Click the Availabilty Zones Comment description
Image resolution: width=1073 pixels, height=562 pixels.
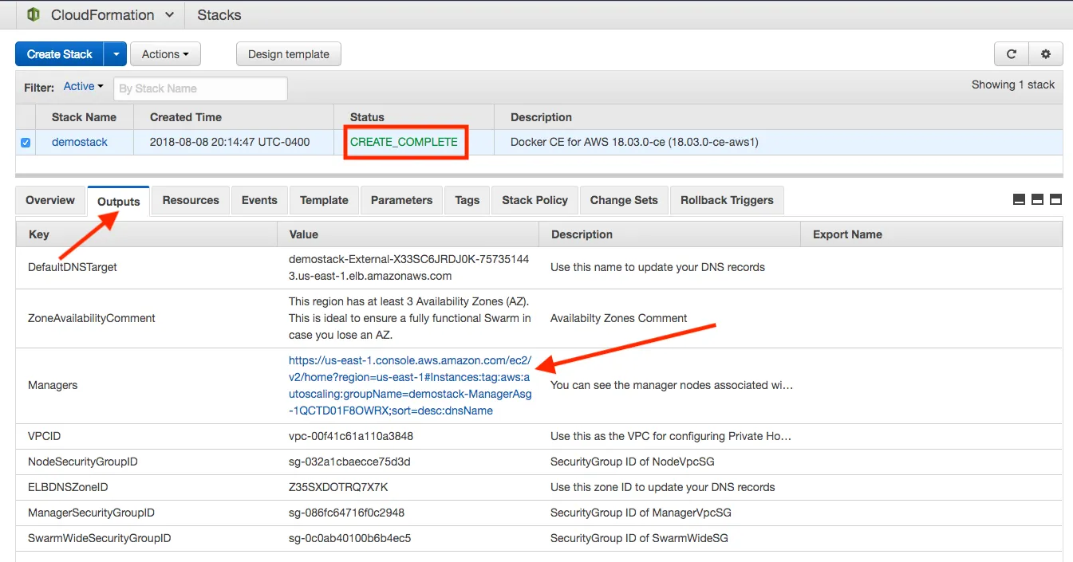(x=618, y=318)
